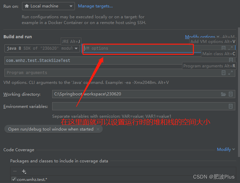This screenshot has width=240, height=183.
Task: Open the Modify options menu
Action: [x=202, y=37]
